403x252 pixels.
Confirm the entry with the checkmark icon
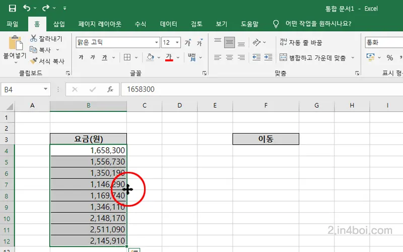[x=93, y=90]
